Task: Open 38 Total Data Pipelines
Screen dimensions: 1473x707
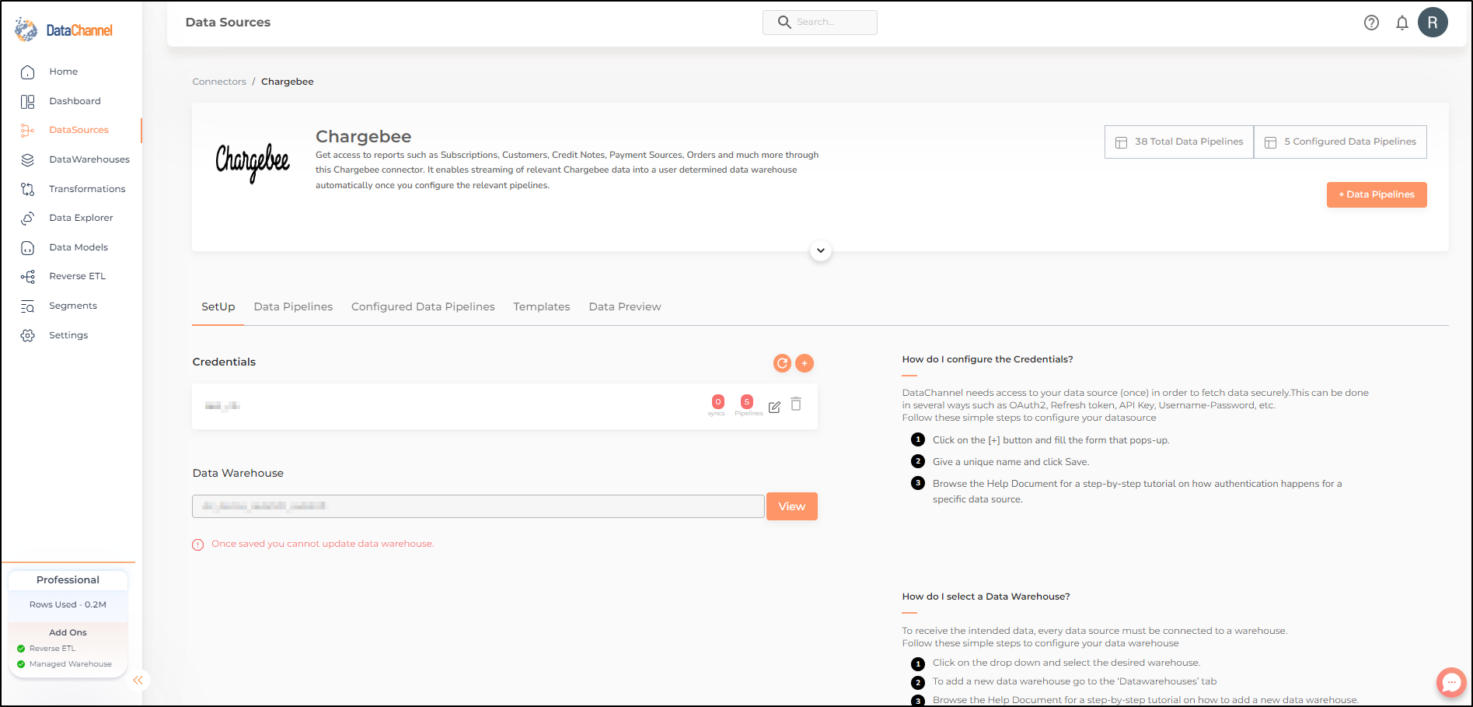Action: pyautogui.click(x=1179, y=142)
